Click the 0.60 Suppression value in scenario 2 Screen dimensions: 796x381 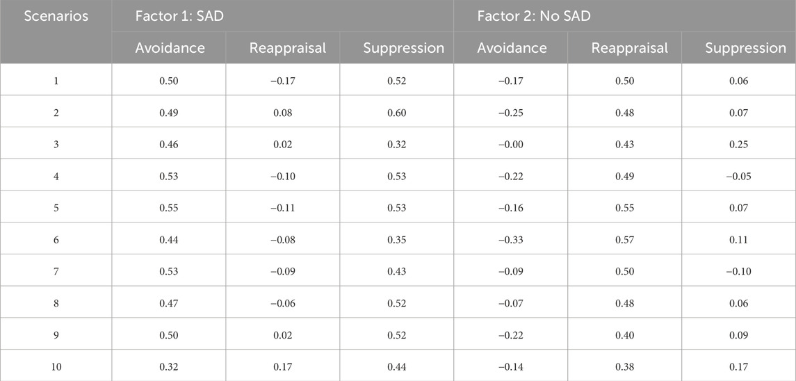click(x=396, y=113)
